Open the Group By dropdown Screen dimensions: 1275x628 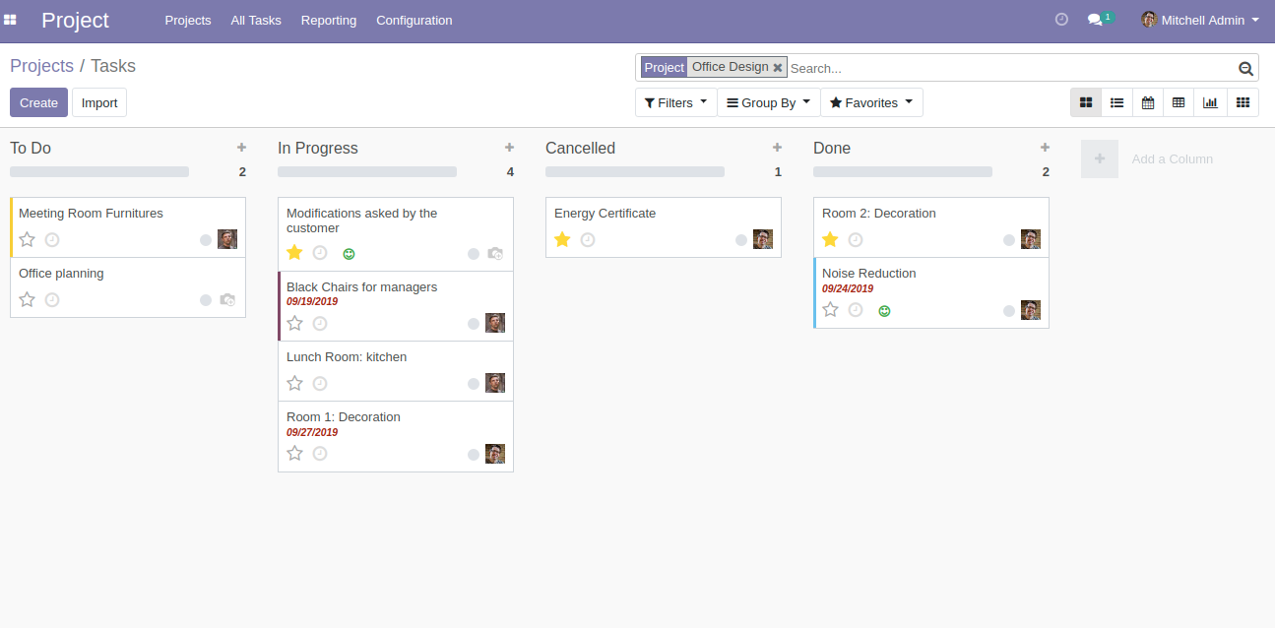click(x=768, y=102)
